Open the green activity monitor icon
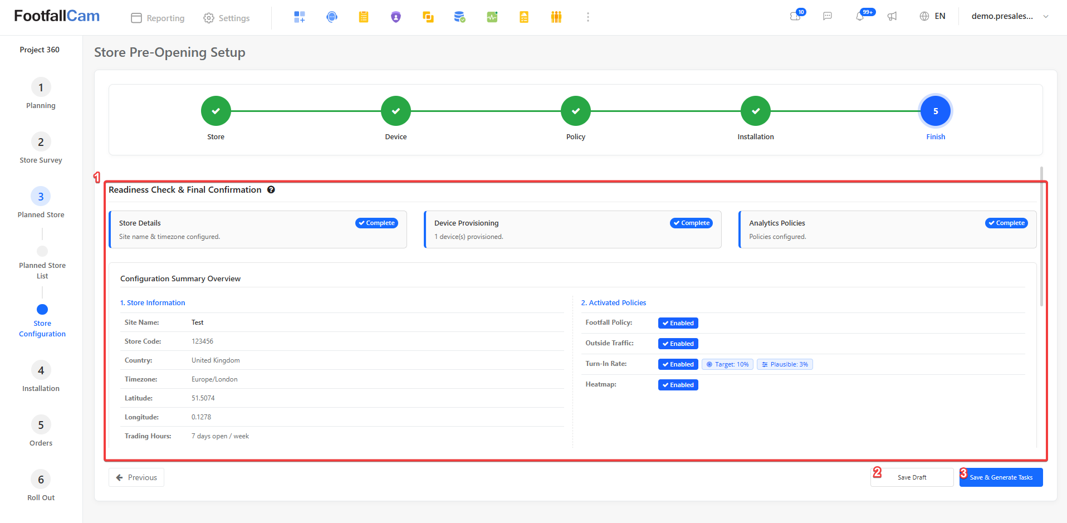Image resolution: width=1067 pixels, height=523 pixels. (x=492, y=17)
